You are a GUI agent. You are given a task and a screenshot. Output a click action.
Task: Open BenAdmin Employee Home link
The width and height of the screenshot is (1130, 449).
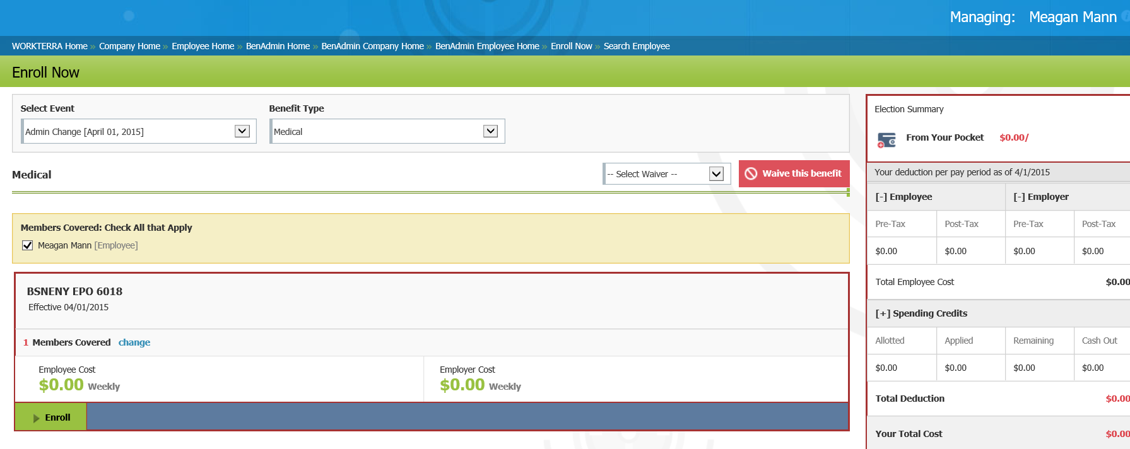pyautogui.click(x=487, y=46)
